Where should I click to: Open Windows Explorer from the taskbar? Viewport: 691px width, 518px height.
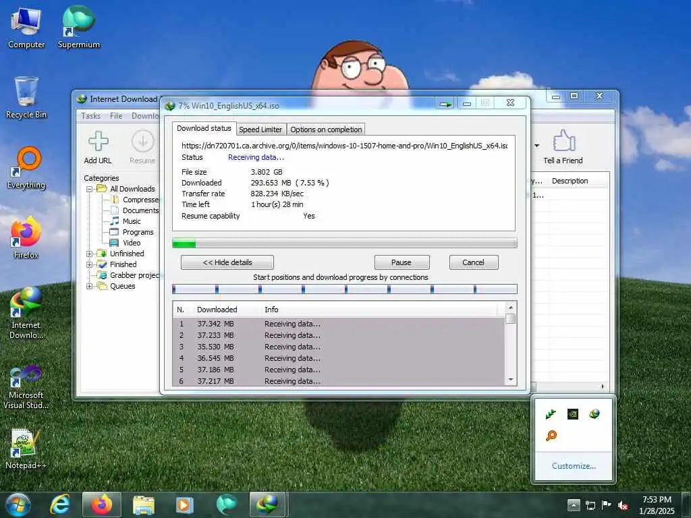144,505
